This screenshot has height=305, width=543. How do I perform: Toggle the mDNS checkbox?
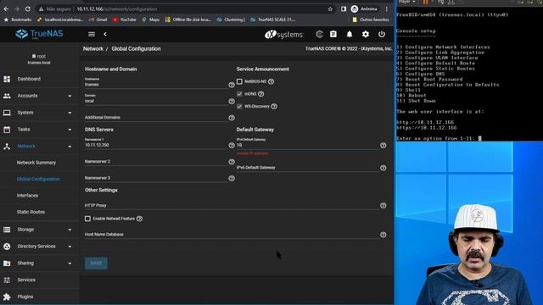pyautogui.click(x=239, y=94)
